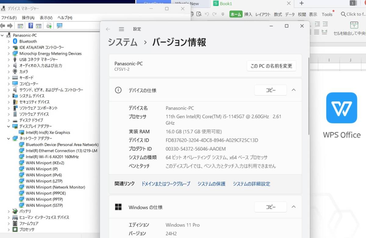
Task: Select the ホーム ribbon tab in WPS
Action: point(236,14)
